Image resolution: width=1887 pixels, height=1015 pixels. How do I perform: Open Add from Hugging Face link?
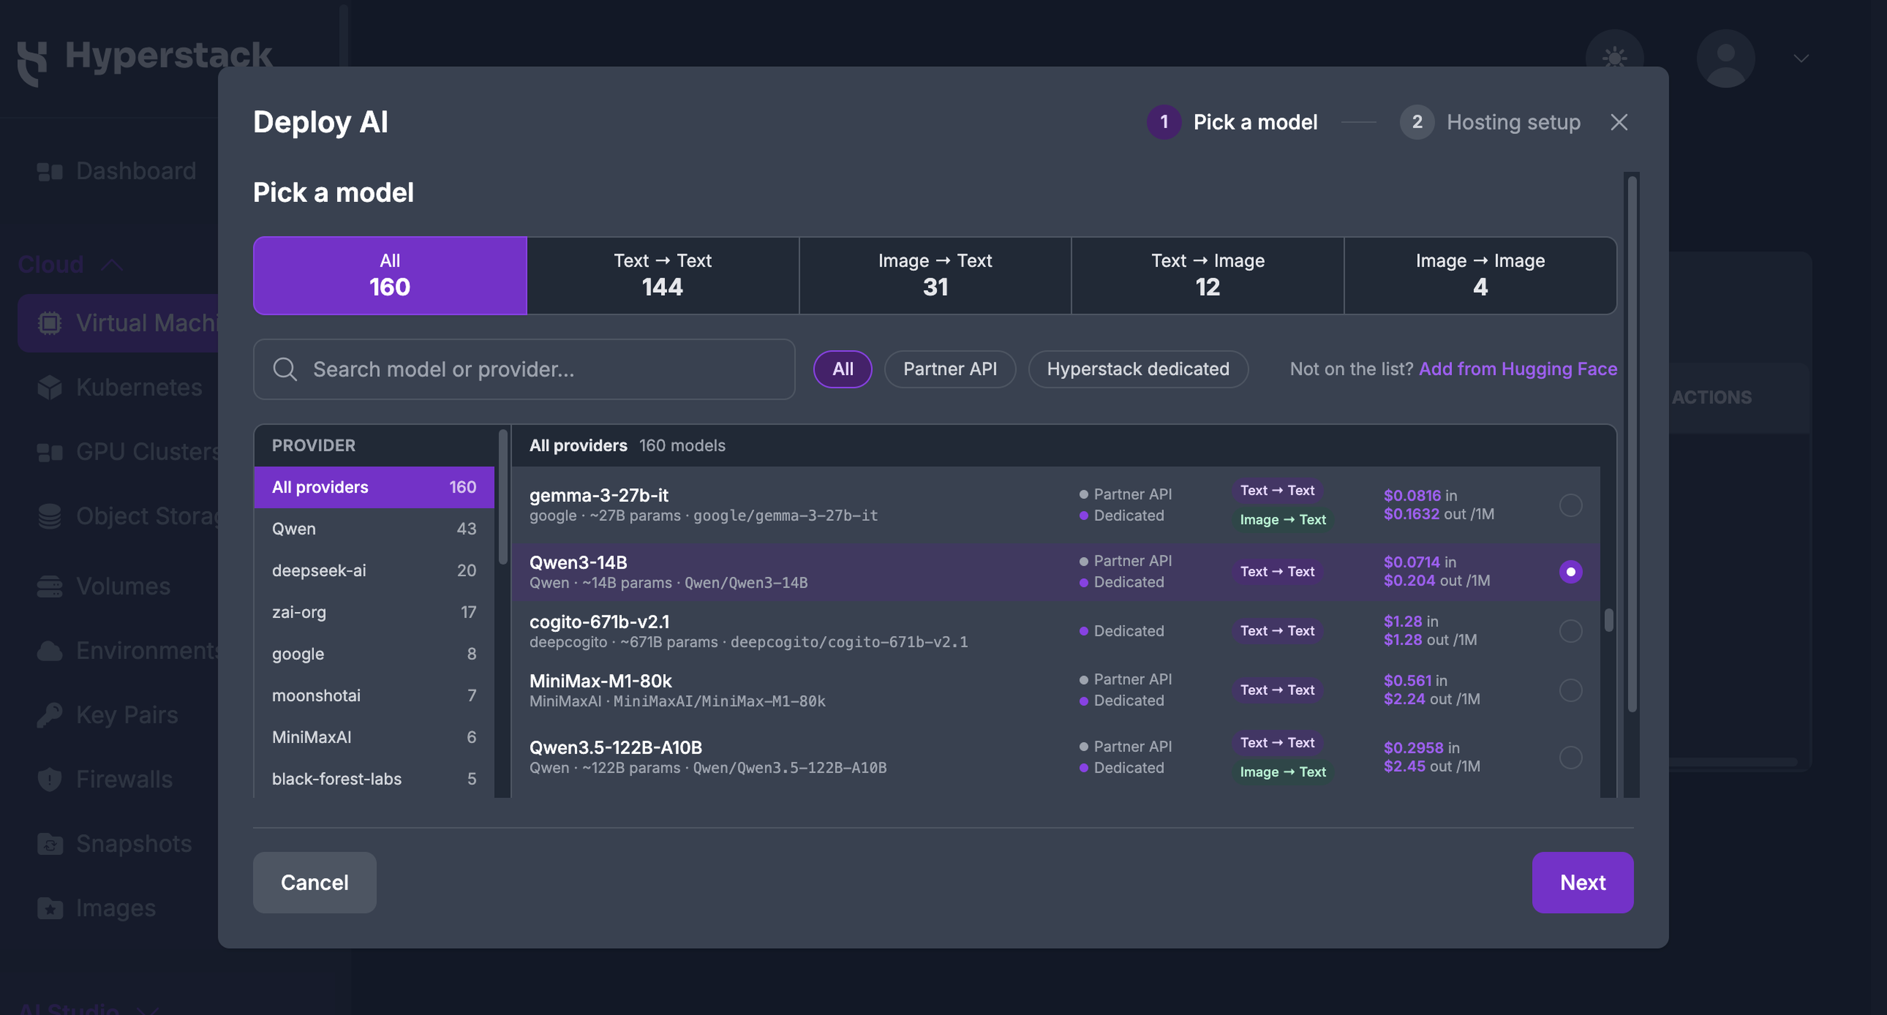(1518, 370)
